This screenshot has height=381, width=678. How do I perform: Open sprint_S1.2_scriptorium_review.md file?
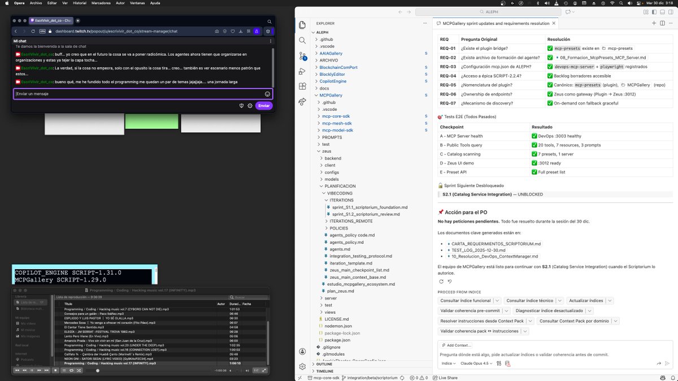(366, 214)
